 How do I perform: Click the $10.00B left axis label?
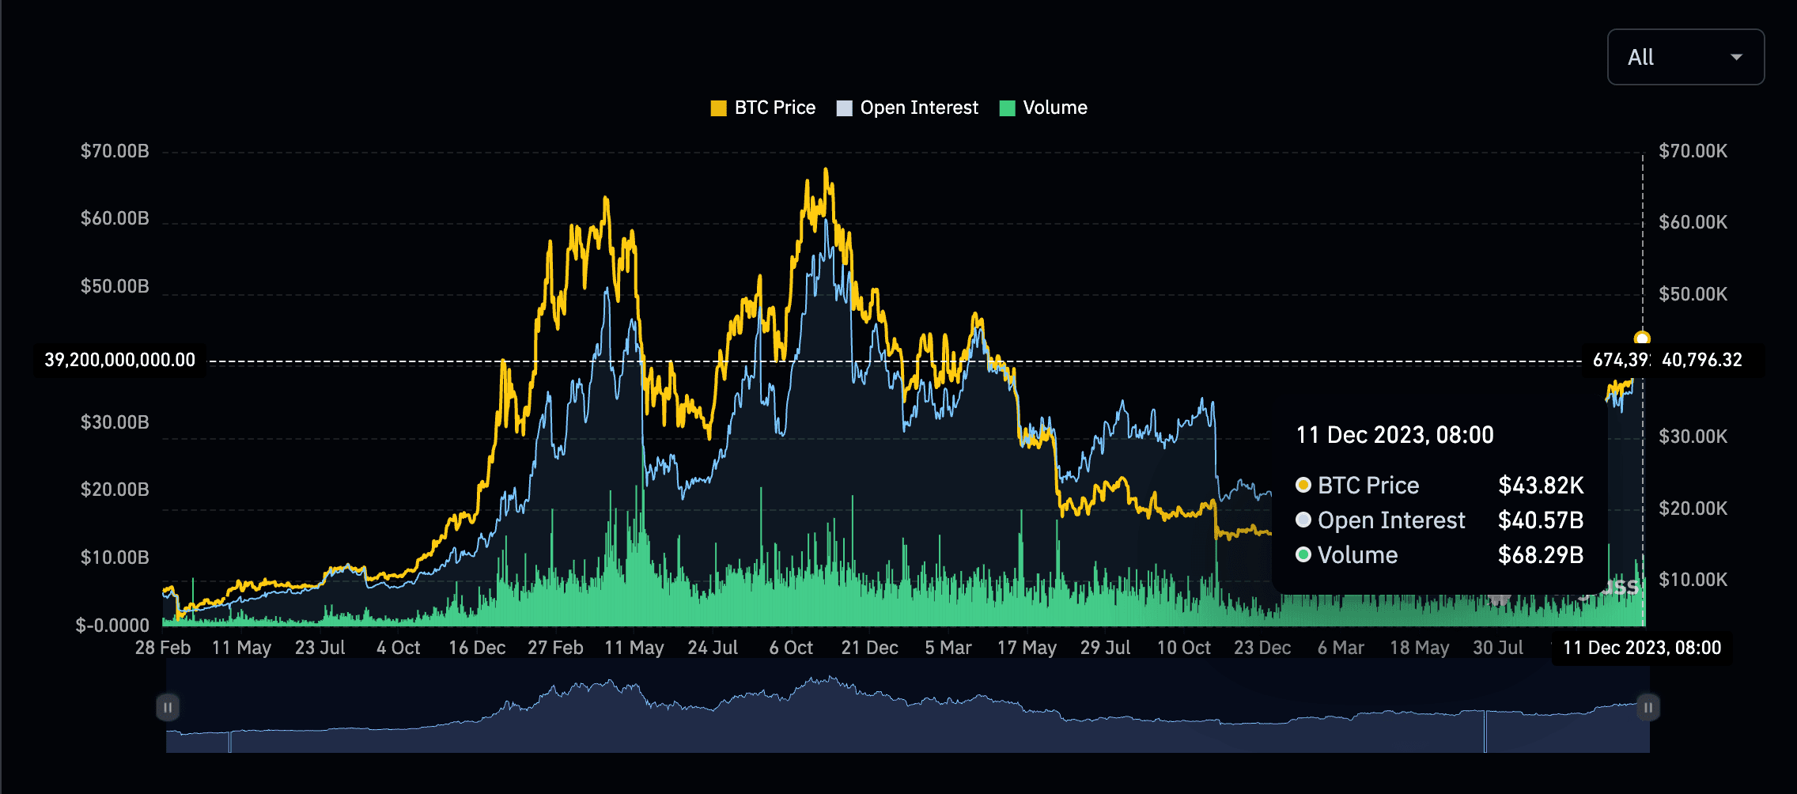click(x=115, y=558)
